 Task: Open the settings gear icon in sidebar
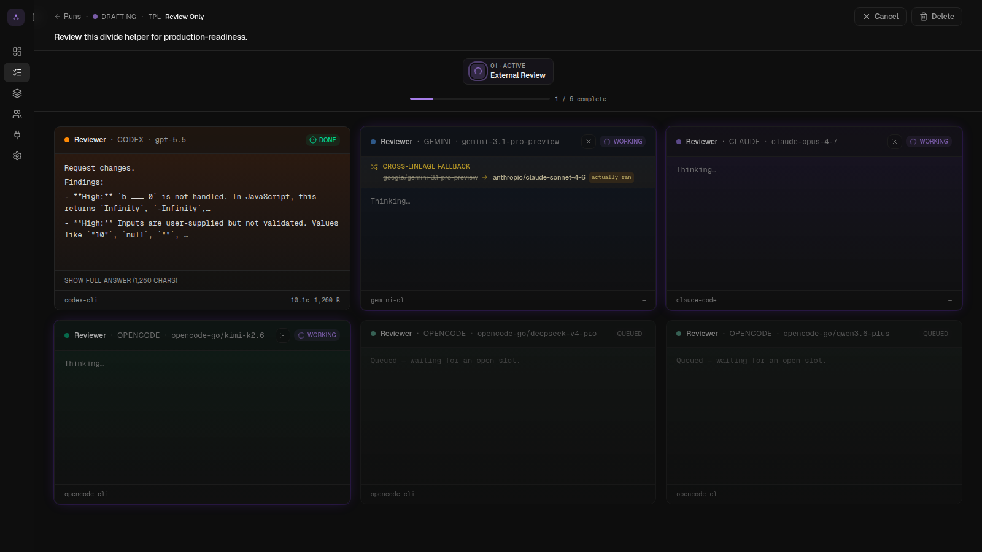pyautogui.click(x=17, y=156)
